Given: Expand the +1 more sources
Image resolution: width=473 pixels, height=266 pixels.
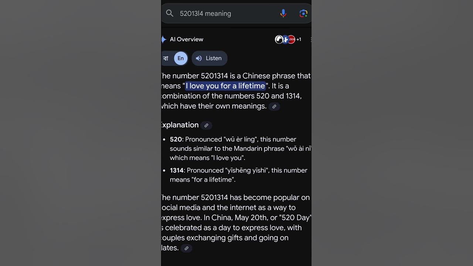Looking at the screenshot, I should tap(299, 40).
